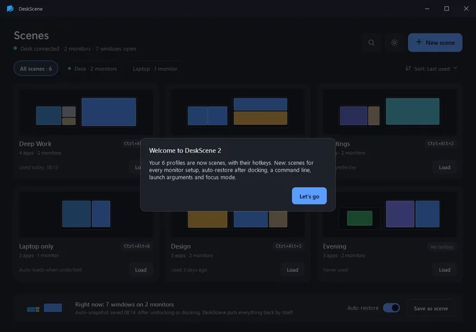
Task: Load the Evening scene
Action: [x=444, y=269]
